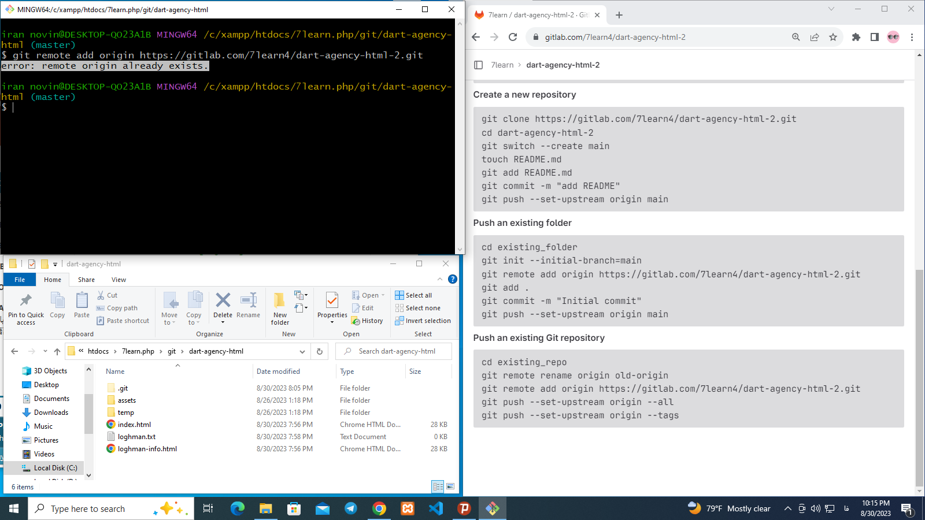The image size is (925, 520).
Task: Click History in the Open group
Action: tap(368, 321)
